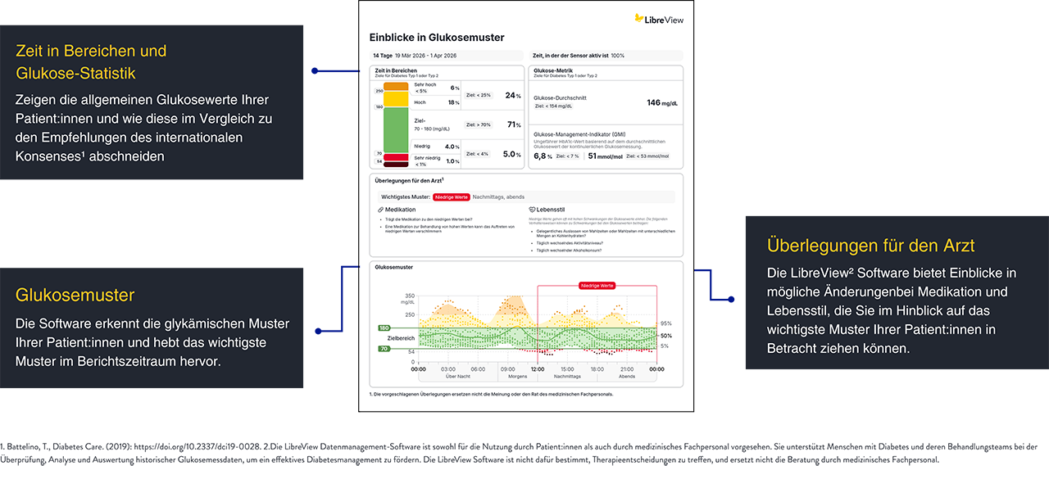
Task: Click the yellow 'Glukosemuster' callout heading
Action: tap(75, 295)
